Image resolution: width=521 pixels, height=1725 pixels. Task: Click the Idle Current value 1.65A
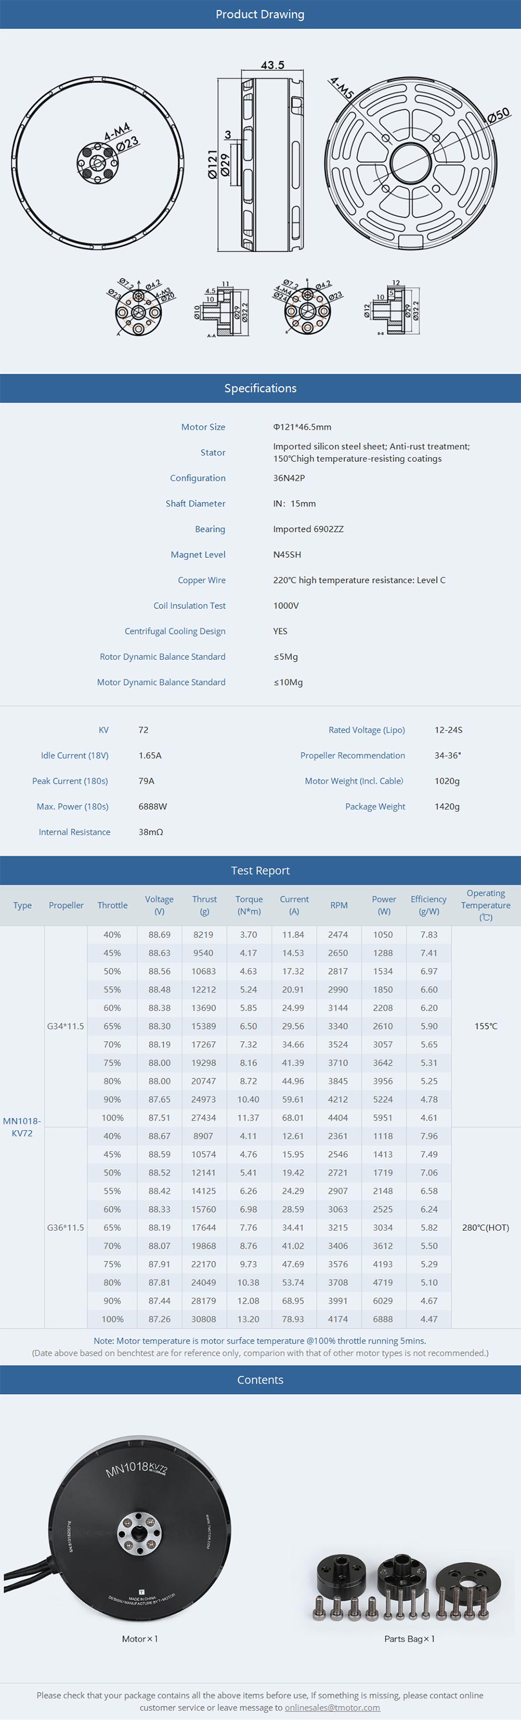tap(150, 756)
